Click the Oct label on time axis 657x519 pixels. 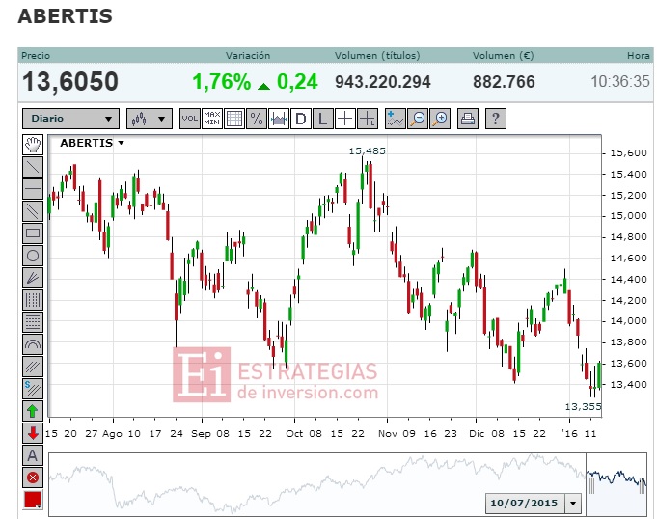point(294,433)
